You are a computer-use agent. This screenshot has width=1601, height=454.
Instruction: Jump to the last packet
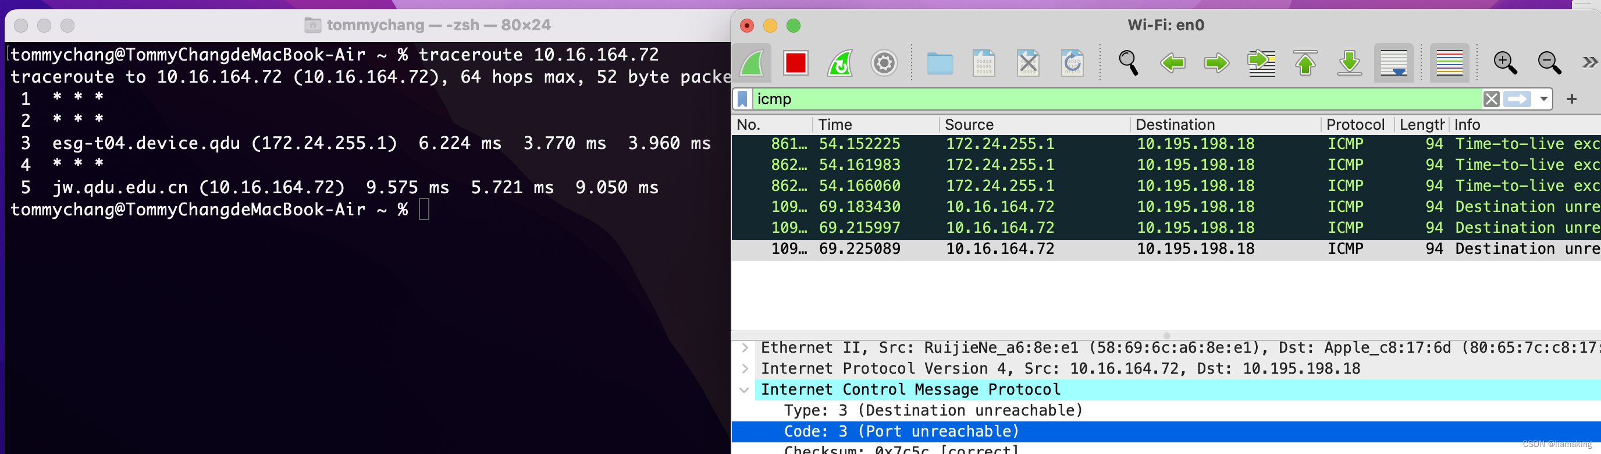pos(1349,63)
